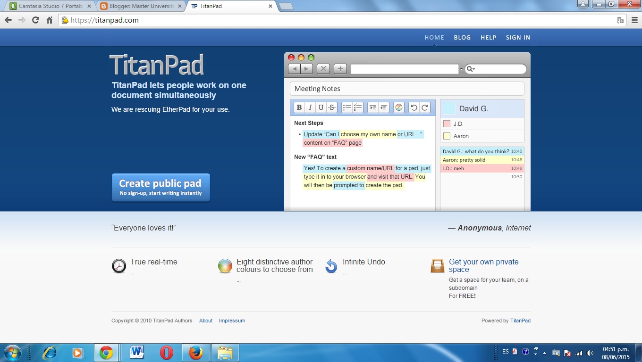Image resolution: width=642 pixels, height=362 pixels.
Task: Click the About footer link
Action: [206, 321]
